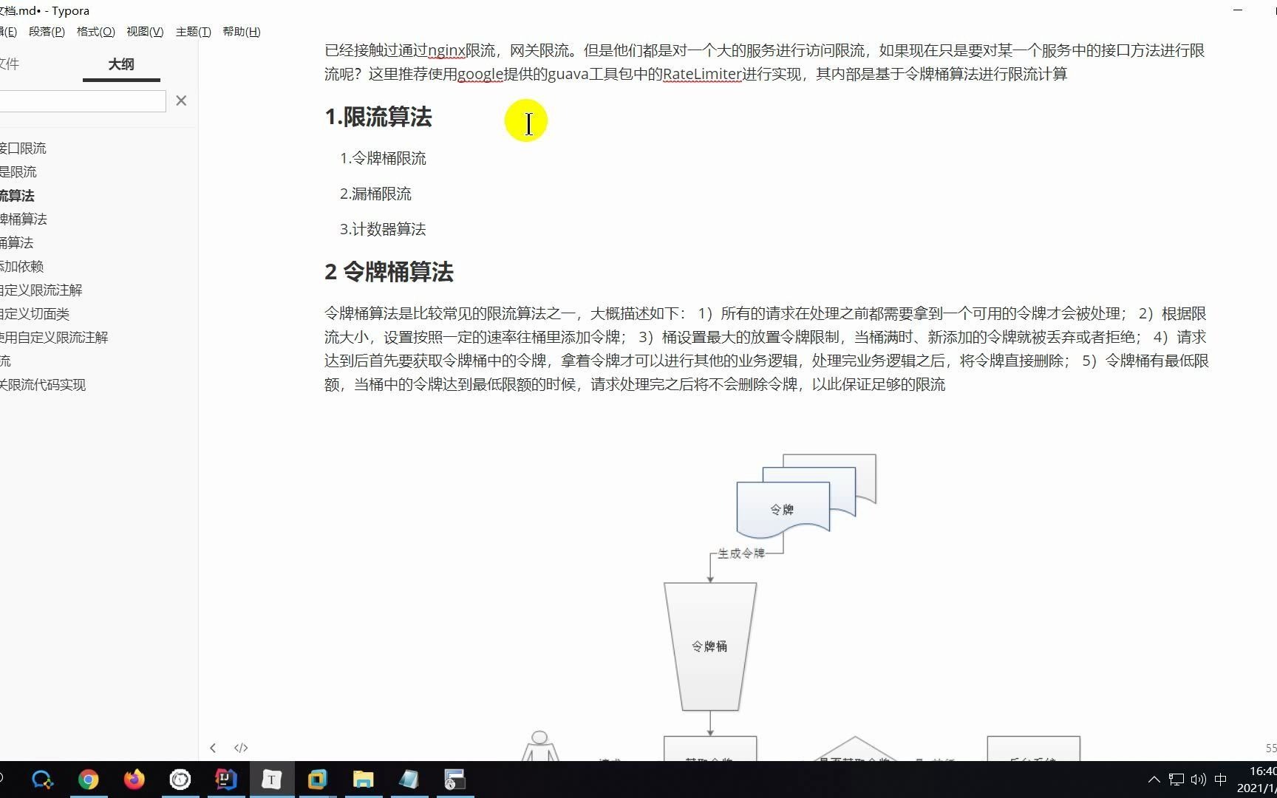Open the 格式(O) menu
Viewport: 1277px width, 798px height.
[x=96, y=32]
